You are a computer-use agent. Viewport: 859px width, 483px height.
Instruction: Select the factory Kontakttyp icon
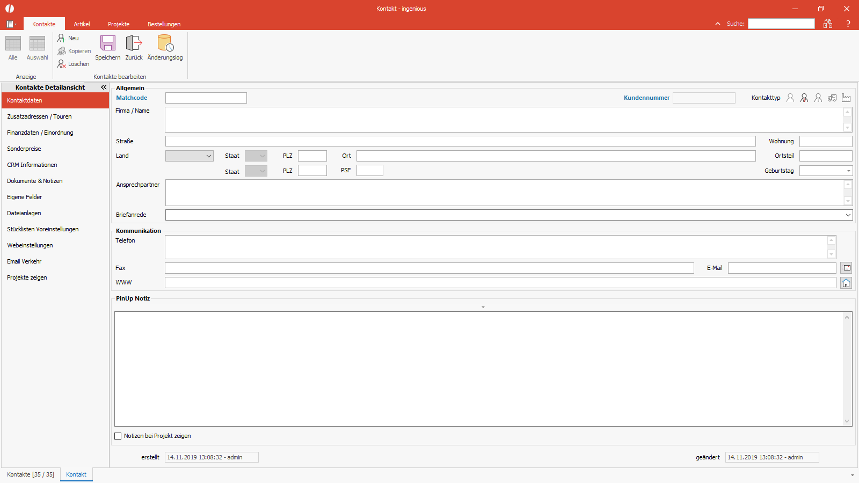(x=846, y=98)
